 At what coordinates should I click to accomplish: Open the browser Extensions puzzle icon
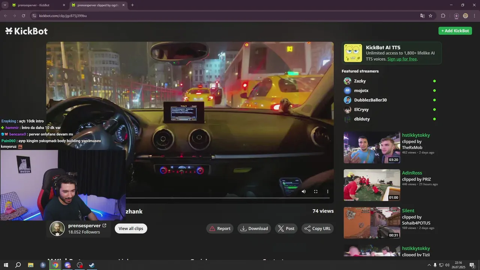443,16
